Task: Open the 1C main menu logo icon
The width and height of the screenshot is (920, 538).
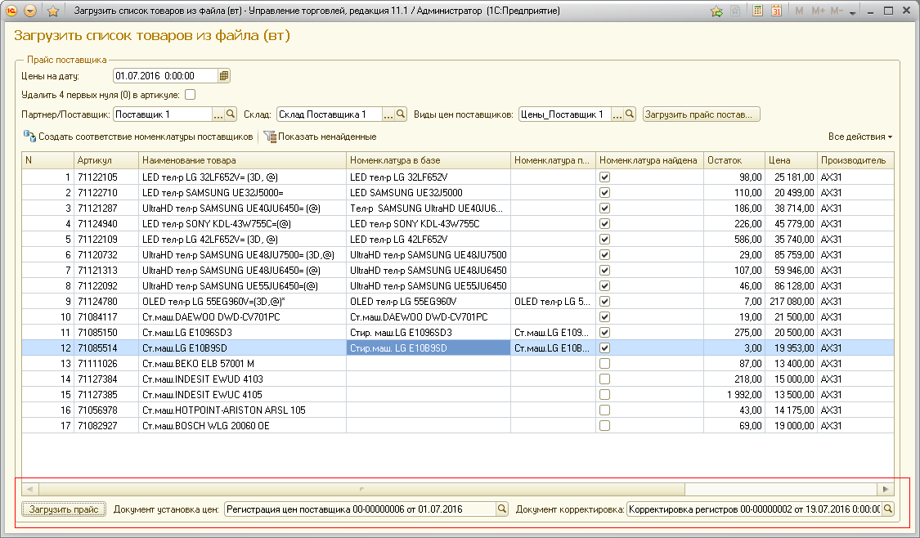Action: click(11, 11)
